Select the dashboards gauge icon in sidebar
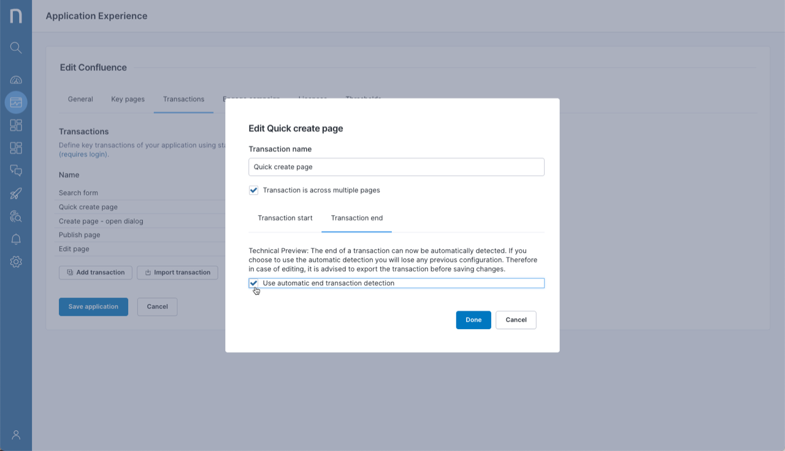Image resolution: width=785 pixels, height=451 pixels. tap(16, 80)
